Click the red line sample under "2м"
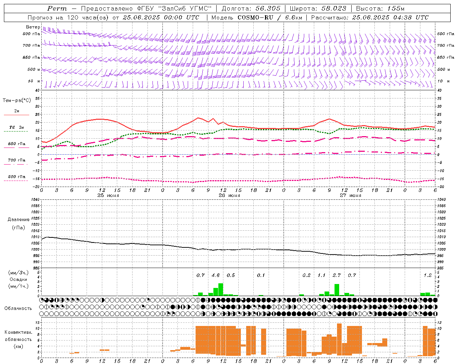 (16, 115)
